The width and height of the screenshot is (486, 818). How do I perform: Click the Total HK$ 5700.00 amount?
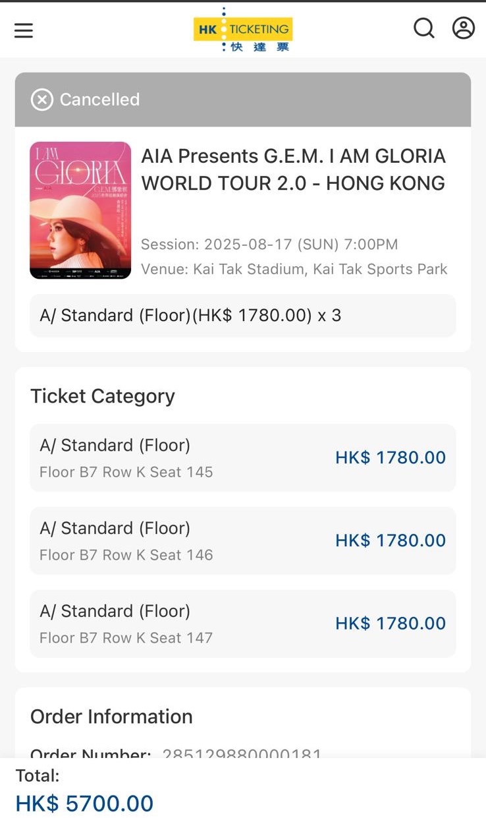(84, 803)
